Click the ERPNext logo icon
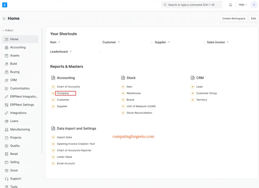259x188 pixels. click(x=5, y=5)
